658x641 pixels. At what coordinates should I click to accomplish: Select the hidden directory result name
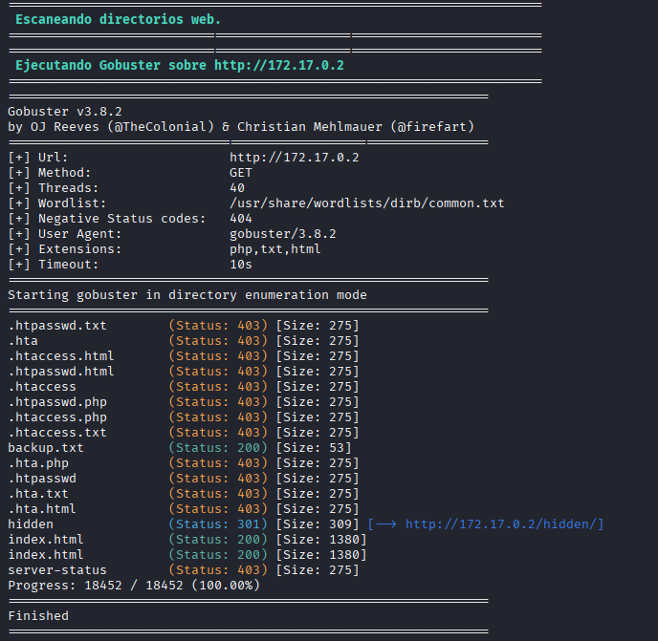31,524
